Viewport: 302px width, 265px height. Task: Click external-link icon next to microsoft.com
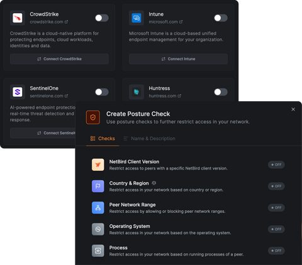pyautogui.click(x=181, y=22)
